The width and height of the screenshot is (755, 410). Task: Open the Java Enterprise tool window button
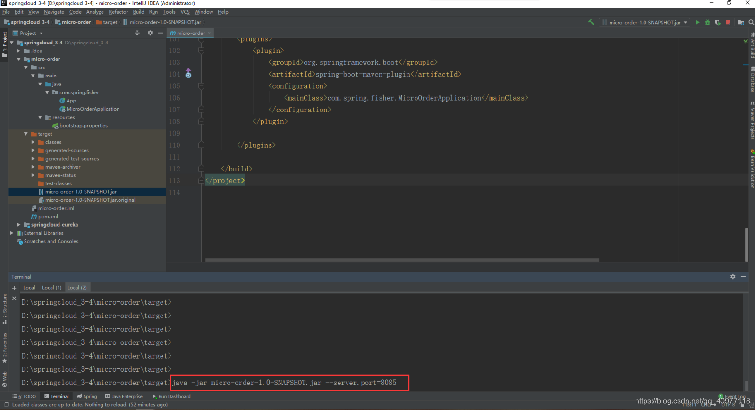pyautogui.click(x=124, y=396)
